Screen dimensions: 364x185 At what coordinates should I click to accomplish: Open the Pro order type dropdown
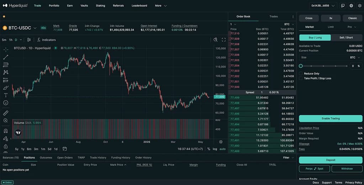pos(352,27)
